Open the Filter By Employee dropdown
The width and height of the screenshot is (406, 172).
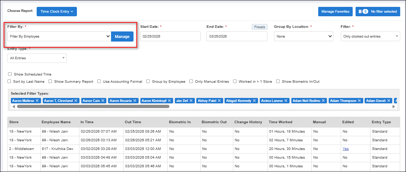point(59,36)
